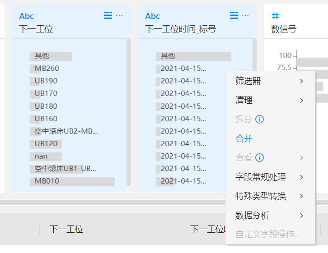Click the info icon next to 拆分
328x253 pixels.
259,120
